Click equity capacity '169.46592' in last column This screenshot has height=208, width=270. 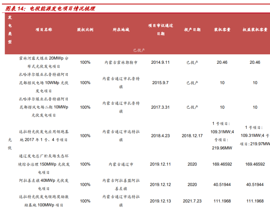point(255,164)
